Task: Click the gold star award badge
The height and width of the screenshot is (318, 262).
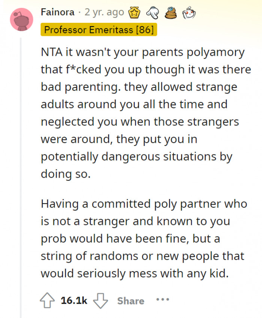Action: click(x=134, y=13)
